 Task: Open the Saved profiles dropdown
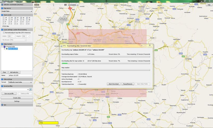28,89
